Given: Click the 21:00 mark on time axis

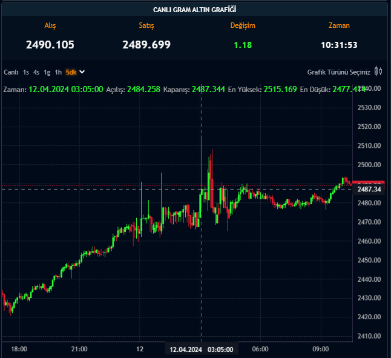Looking at the screenshot, I should coord(79,349).
